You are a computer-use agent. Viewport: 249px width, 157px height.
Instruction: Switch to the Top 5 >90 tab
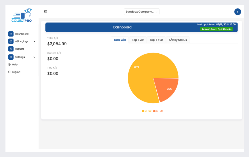point(156,40)
